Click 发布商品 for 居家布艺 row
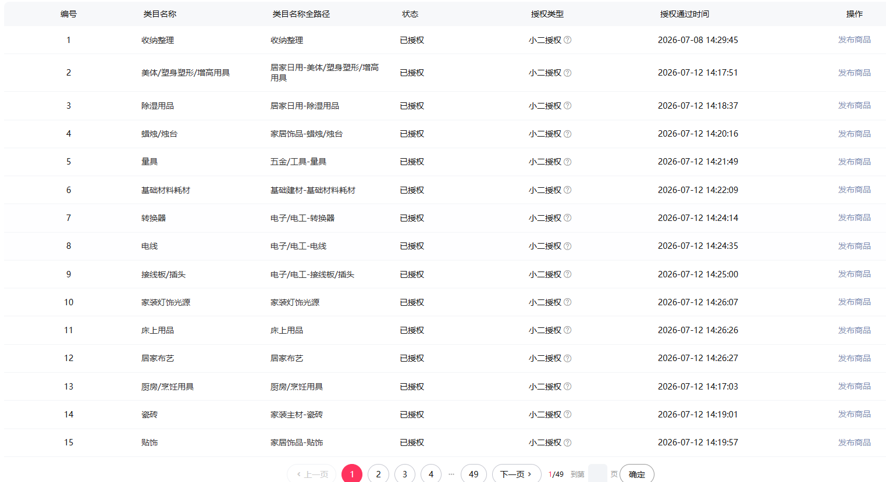This screenshot has width=886, height=482. 854,358
